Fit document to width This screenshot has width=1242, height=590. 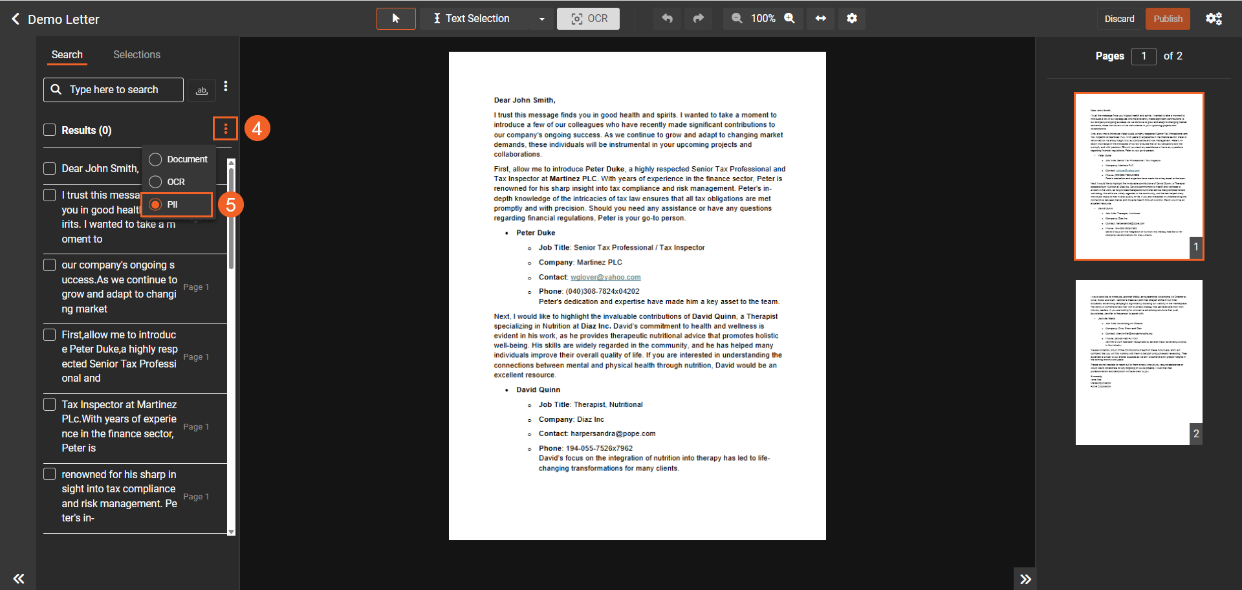coord(820,19)
